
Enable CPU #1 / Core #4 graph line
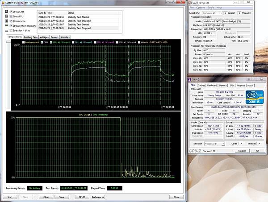[x=117, y=42]
